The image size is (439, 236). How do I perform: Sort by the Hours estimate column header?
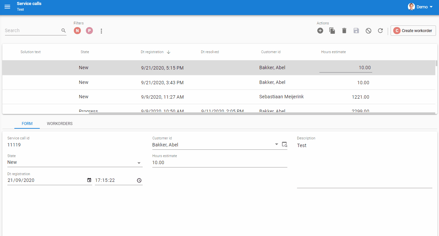click(333, 52)
